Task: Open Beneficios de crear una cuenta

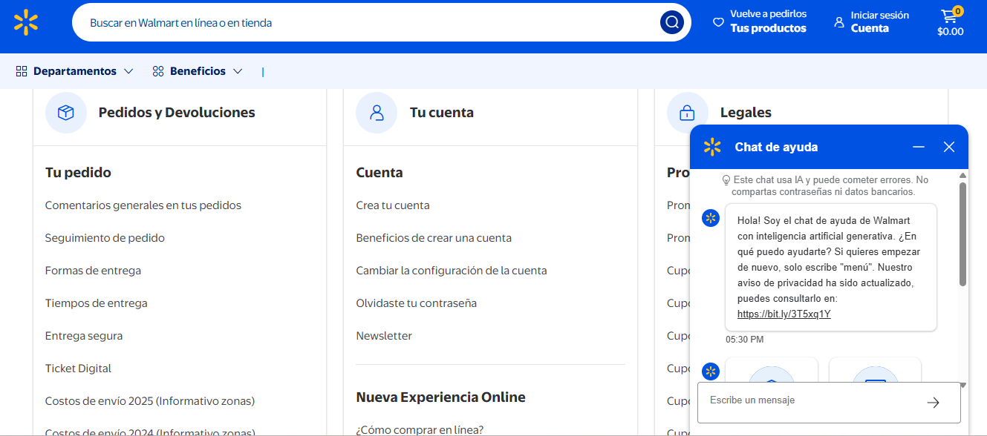Action: click(434, 238)
